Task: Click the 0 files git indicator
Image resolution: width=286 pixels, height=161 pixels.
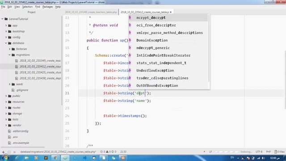Action: pyautogui.click(x=279, y=152)
